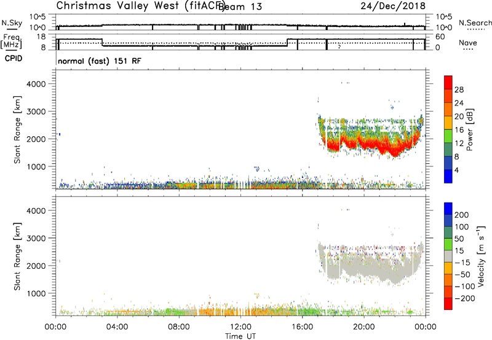Viewport: 492px width, 340px height.
Task: Select the 'N.Sky' legend label
Action: point(12,23)
